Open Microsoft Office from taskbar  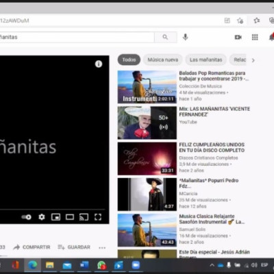16,265
